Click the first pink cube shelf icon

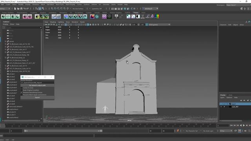(25, 16)
